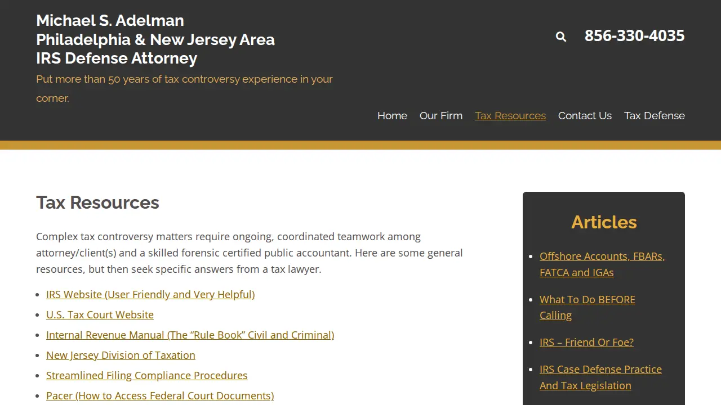Navigate to Tax Defense
This screenshot has width=721, height=405.
655,115
